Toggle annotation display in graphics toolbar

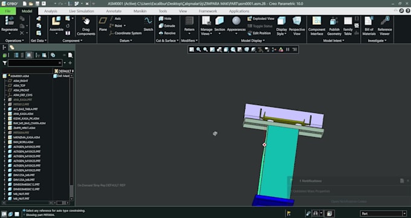click(267, 50)
